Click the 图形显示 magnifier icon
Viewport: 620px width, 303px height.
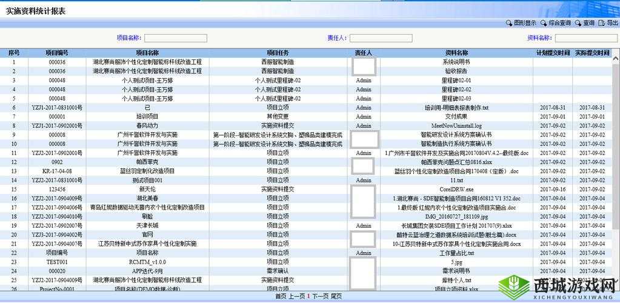(509, 23)
